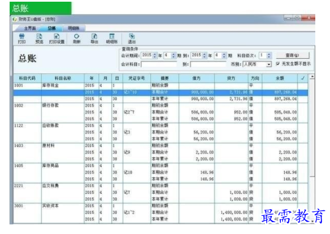Click the 会计科目 end input field after 到
The width and height of the screenshot is (330, 234).
click(x=208, y=64)
